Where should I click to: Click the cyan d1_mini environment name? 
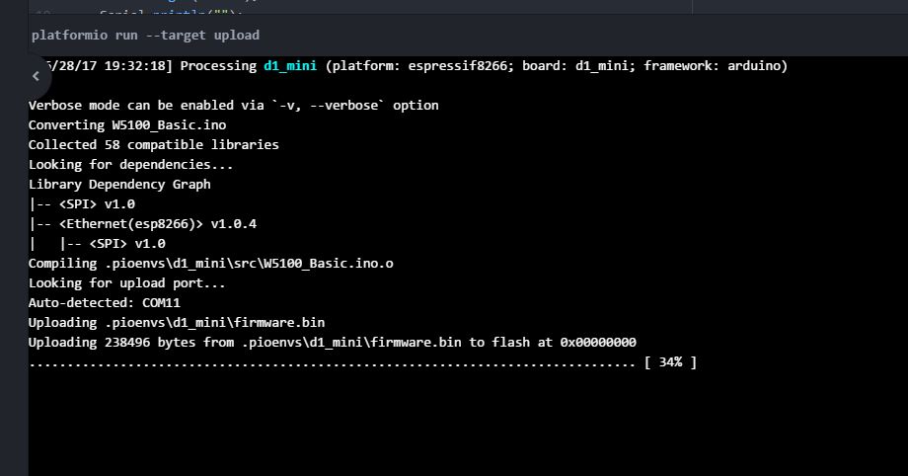pyautogui.click(x=289, y=66)
